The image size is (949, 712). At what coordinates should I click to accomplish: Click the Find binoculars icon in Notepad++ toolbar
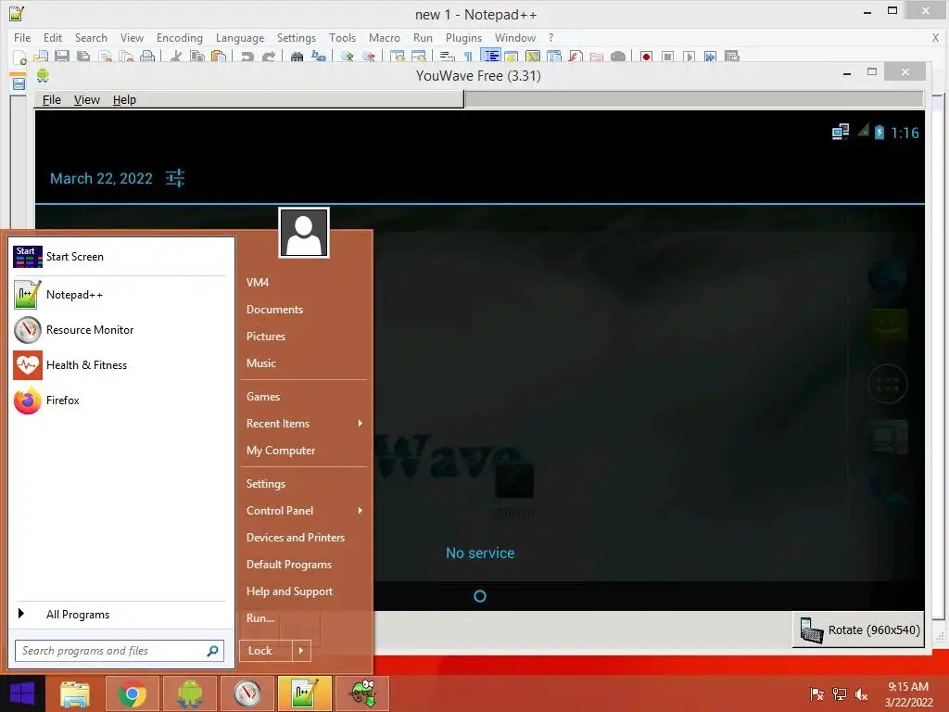tap(297, 57)
